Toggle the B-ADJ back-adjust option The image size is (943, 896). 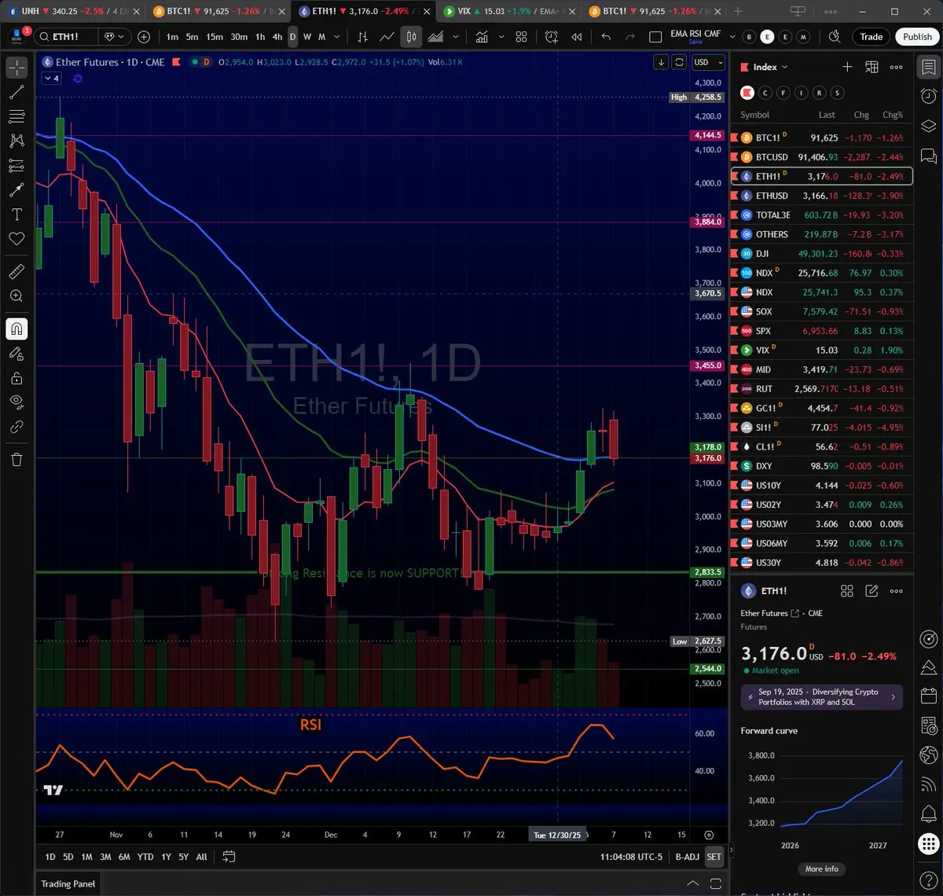coord(687,857)
